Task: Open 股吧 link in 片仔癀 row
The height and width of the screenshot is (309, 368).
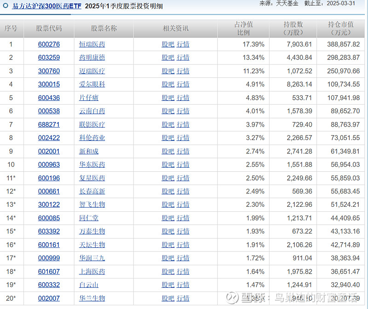Action: (x=168, y=98)
